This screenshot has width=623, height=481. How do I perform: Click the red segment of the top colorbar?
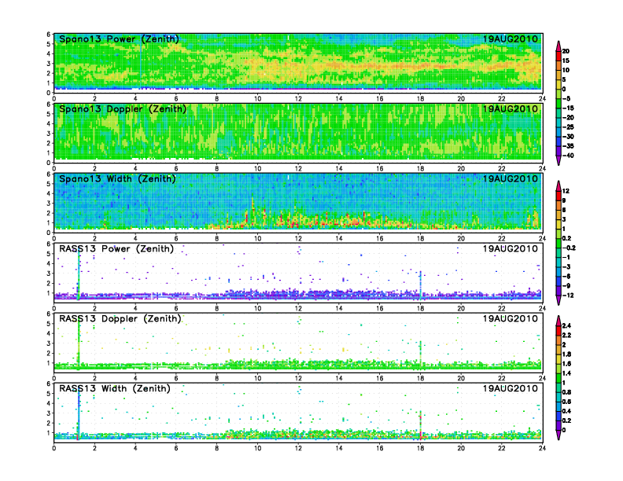[x=558, y=56]
